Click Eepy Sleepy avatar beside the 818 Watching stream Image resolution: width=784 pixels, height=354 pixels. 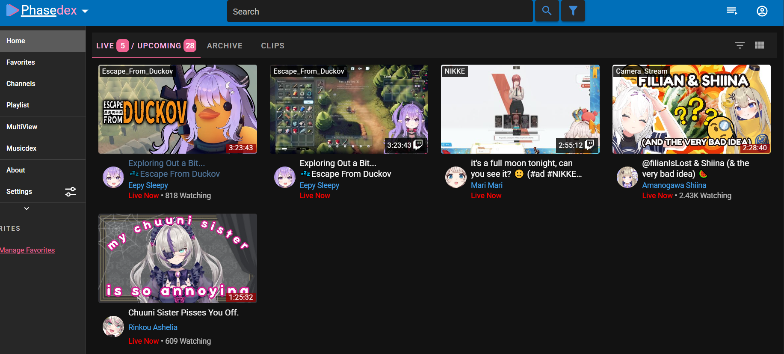coord(113,177)
